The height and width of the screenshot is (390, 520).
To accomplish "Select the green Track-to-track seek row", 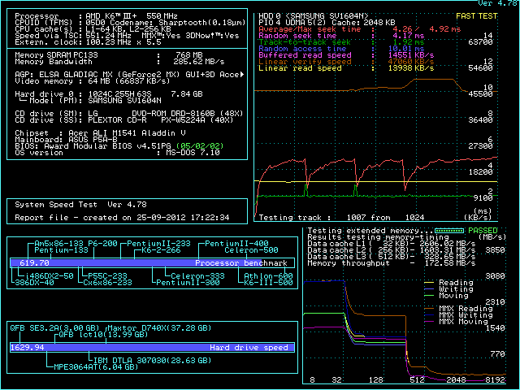I will tap(341, 42).
